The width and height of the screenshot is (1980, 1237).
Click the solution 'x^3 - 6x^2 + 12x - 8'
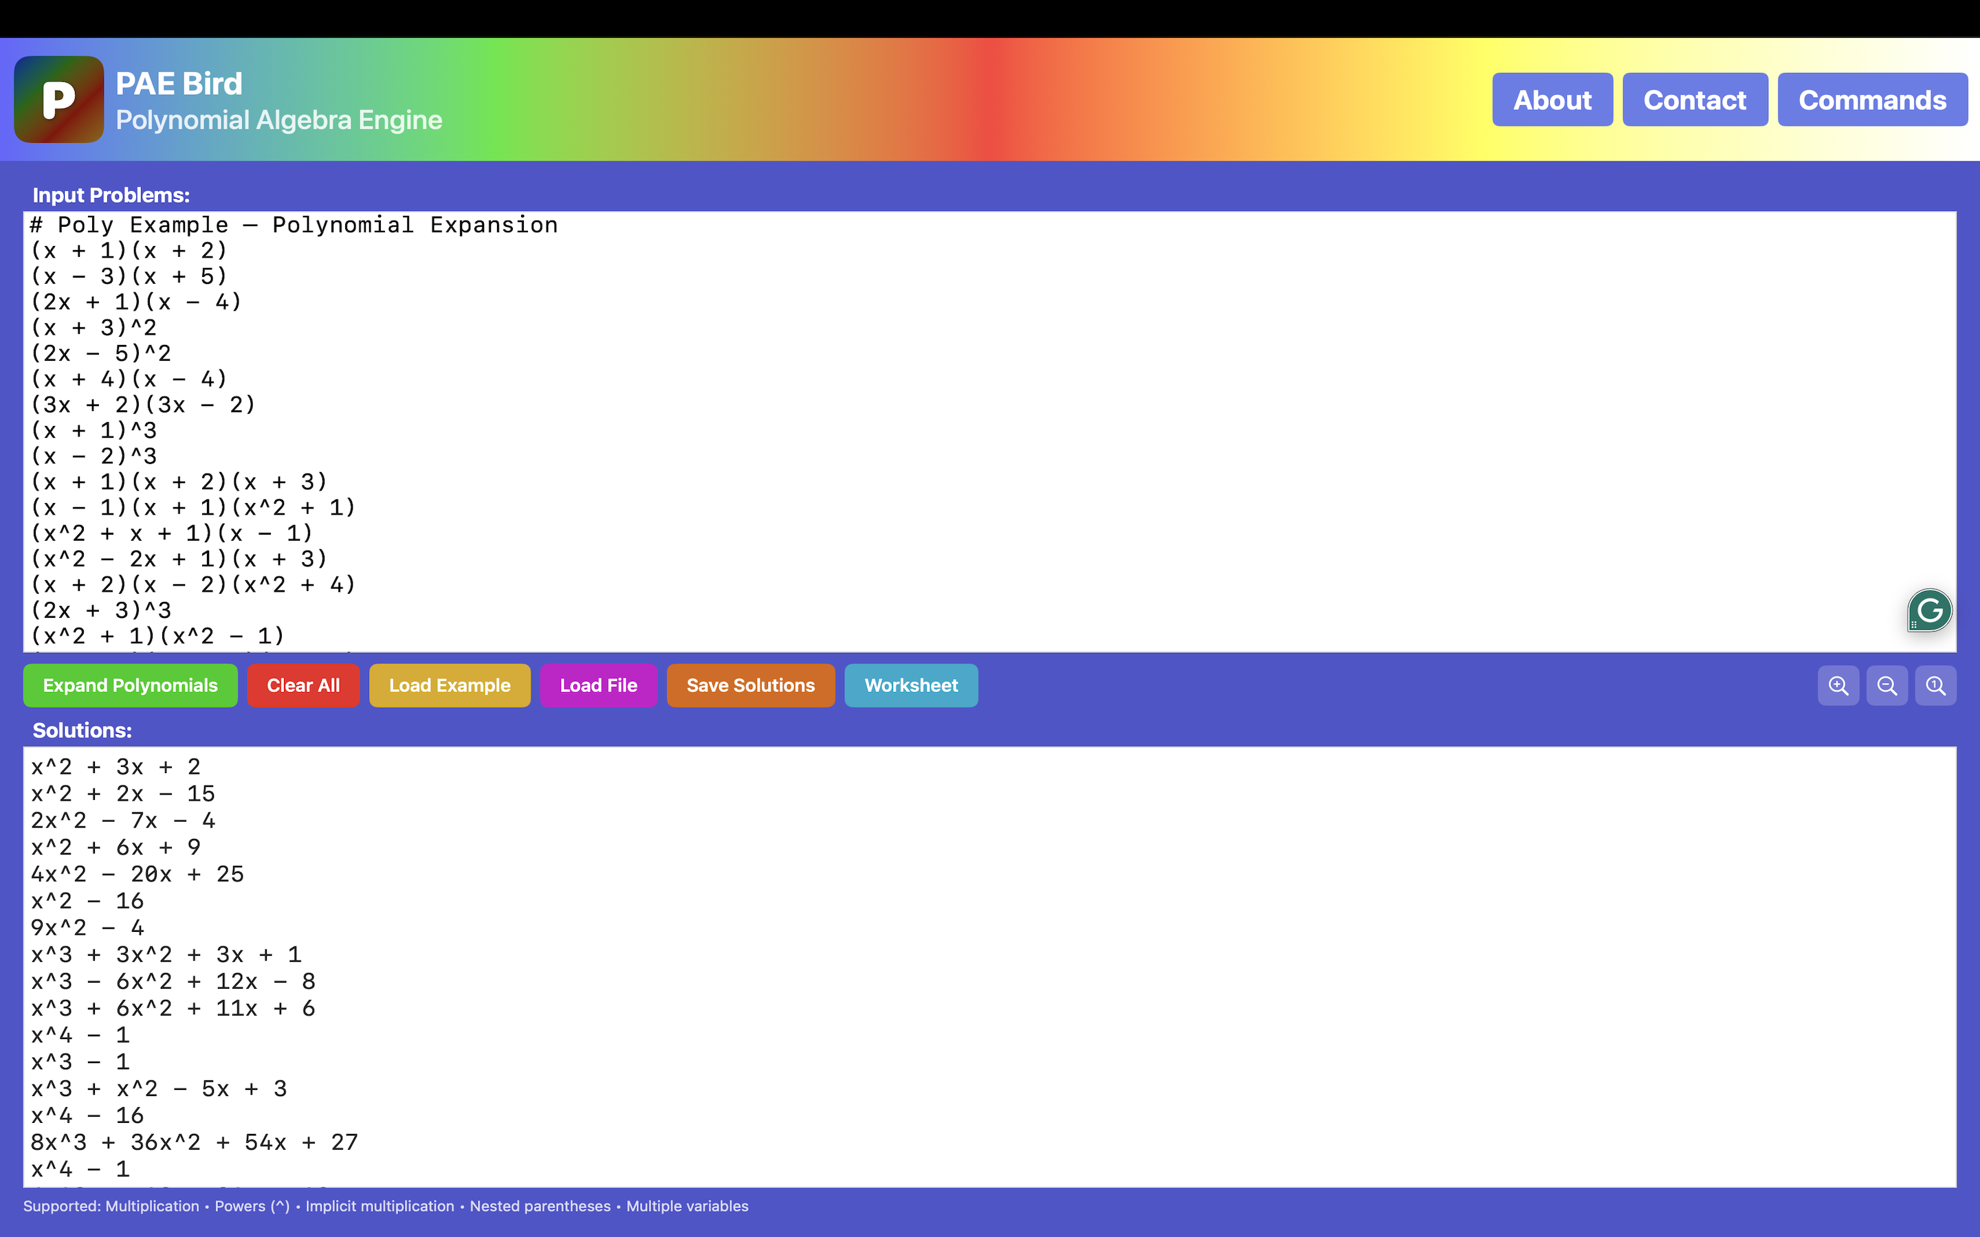173,982
